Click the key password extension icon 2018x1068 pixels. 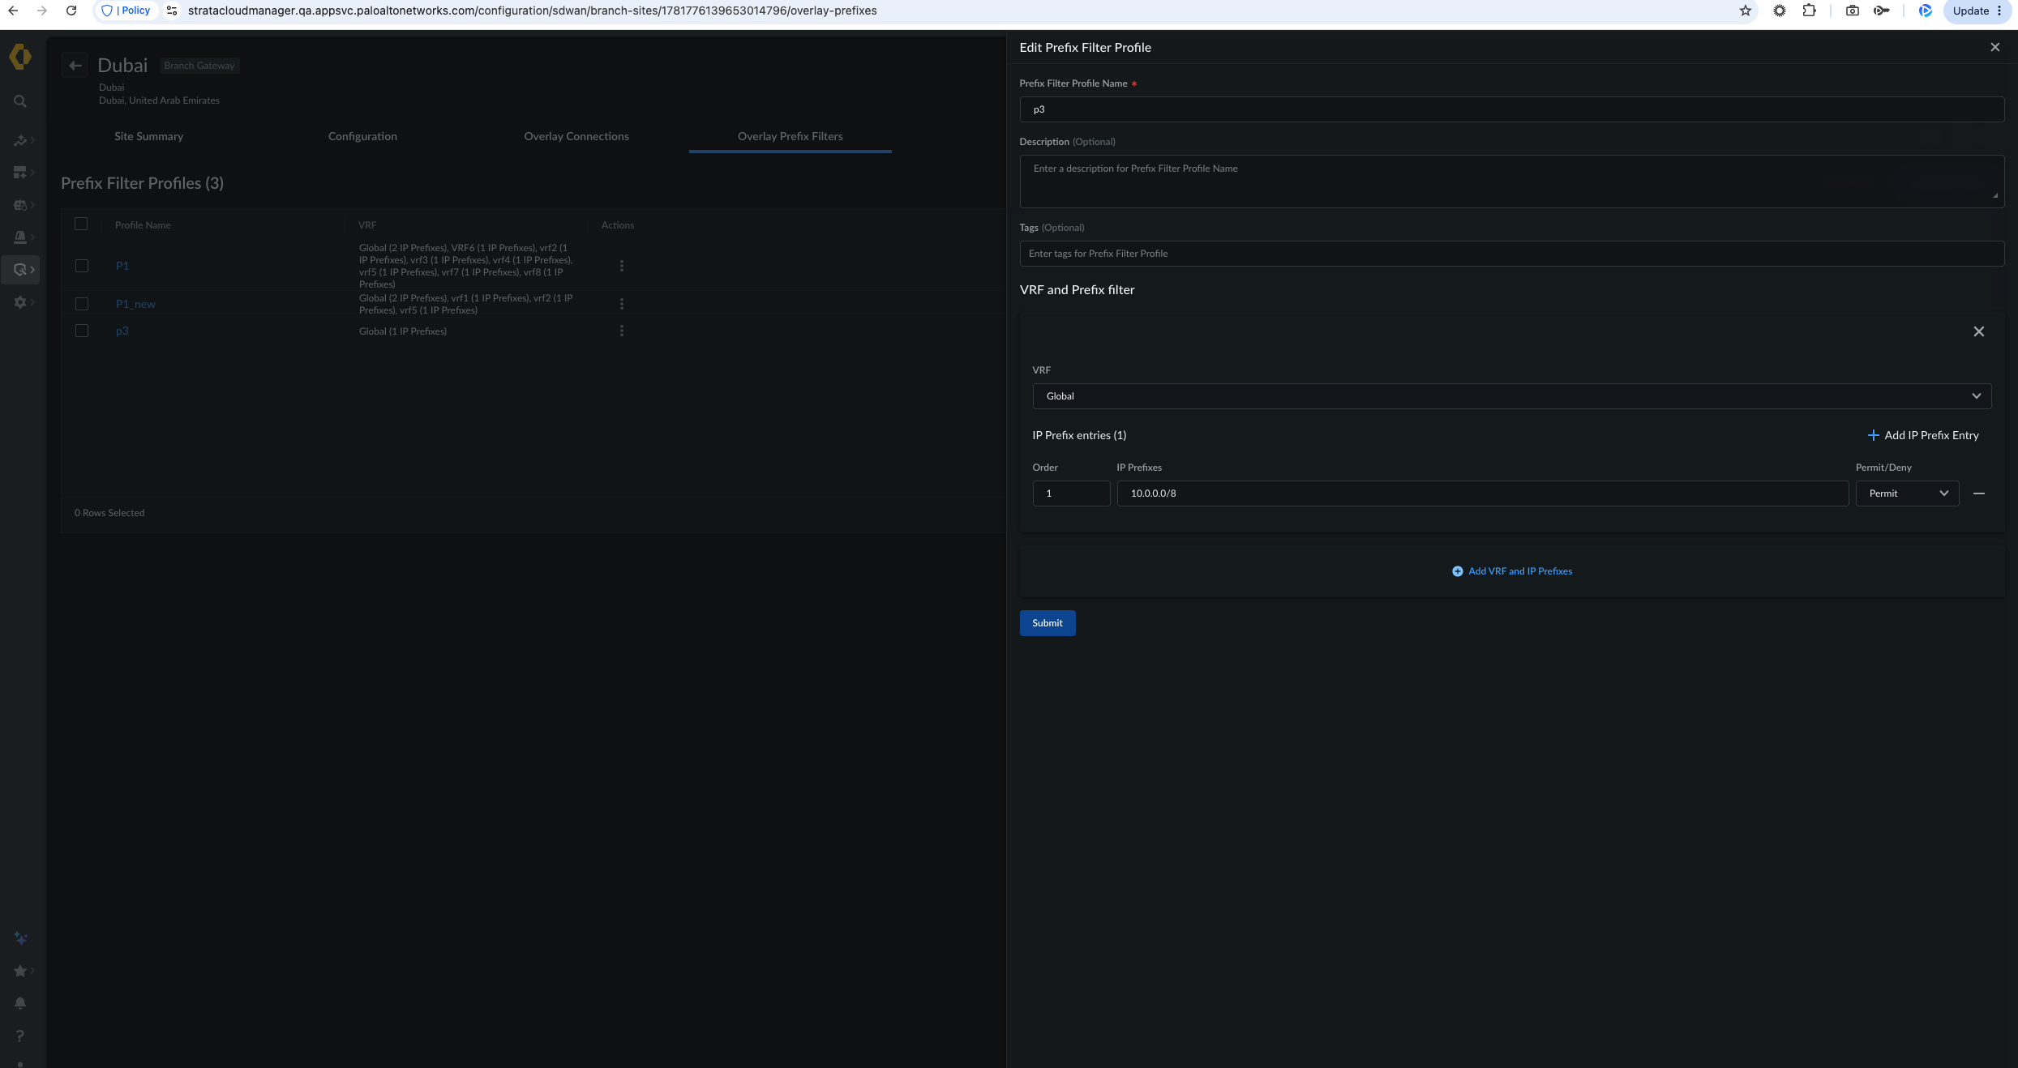[x=1882, y=11]
